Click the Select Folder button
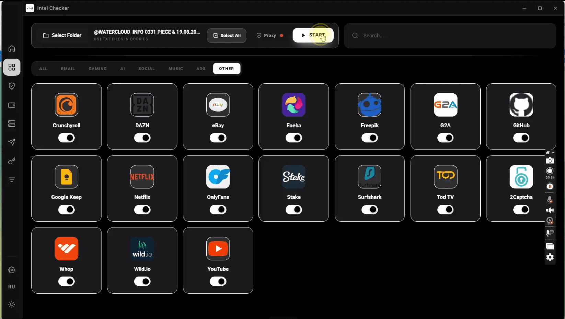The image size is (565, 319). coord(62,35)
